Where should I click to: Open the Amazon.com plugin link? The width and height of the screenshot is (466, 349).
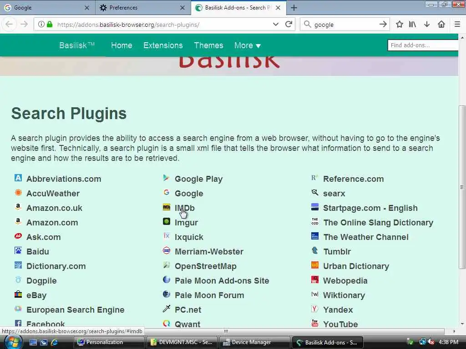point(52,223)
